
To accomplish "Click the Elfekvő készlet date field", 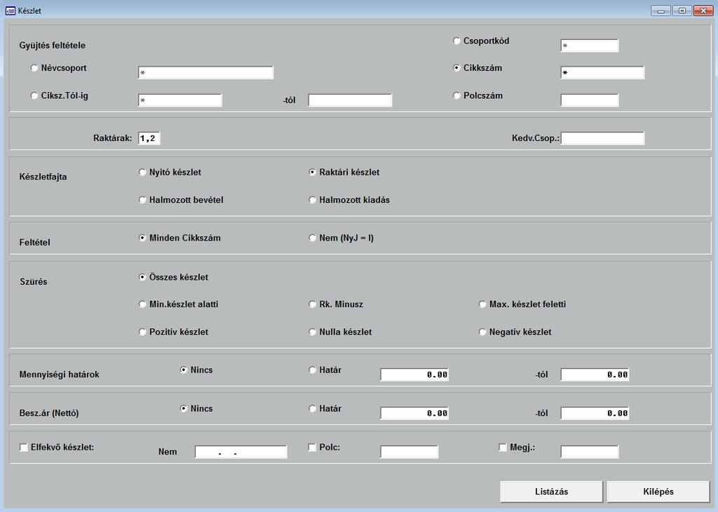I will [241, 452].
